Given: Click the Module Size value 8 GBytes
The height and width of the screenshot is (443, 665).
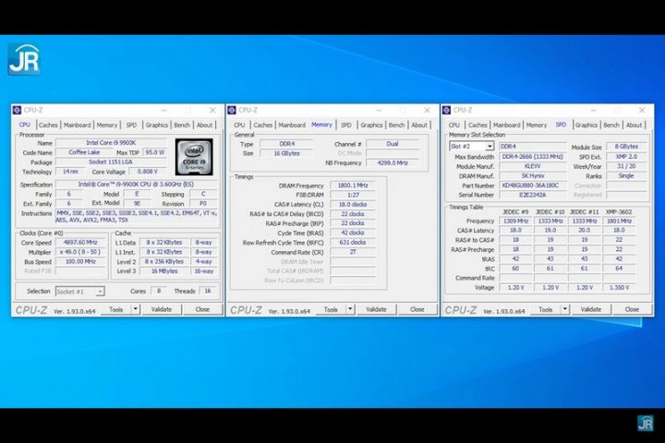Looking at the screenshot, I should (626, 146).
